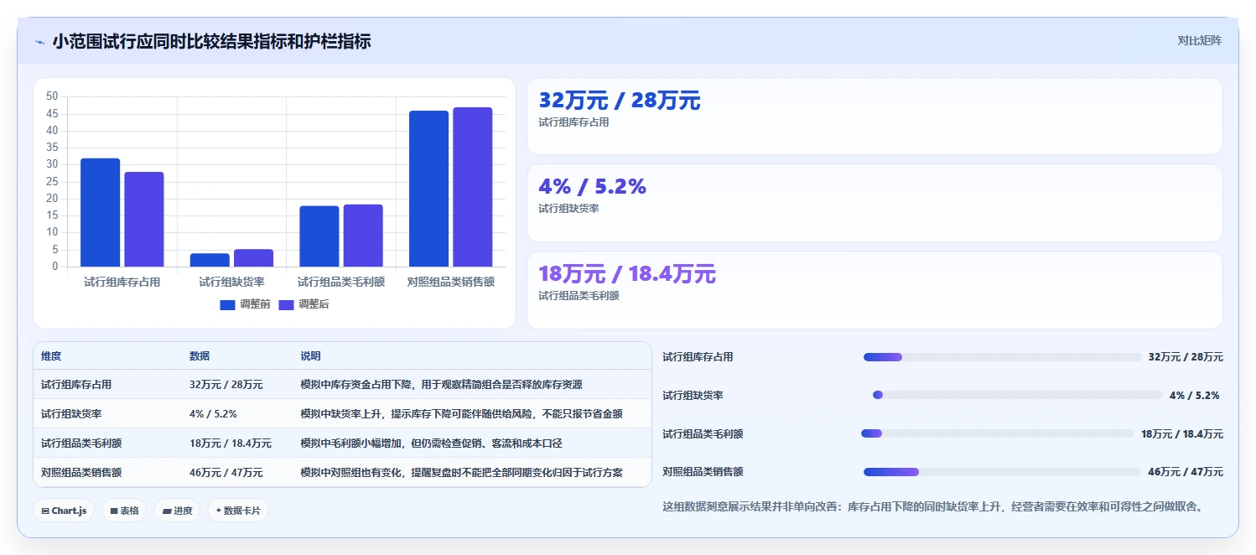Click the chart axis label 对照组品类销售额
Image resolution: width=1256 pixels, height=555 pixels.
(450, 283)
